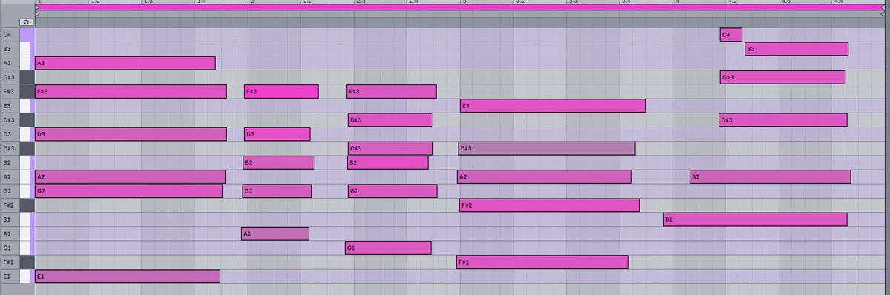Select the C#3 note starting at beat 2.3
The height and width of the screenshot is (295, 890).
click(x=390, y=148)
